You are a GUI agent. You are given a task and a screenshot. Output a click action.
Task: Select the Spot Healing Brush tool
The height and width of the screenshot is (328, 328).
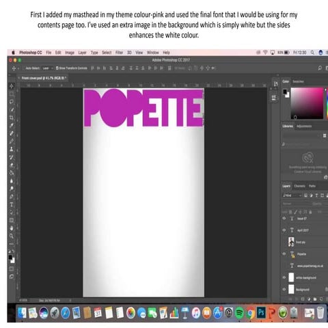pyautogui.click(x=12, y=133)
